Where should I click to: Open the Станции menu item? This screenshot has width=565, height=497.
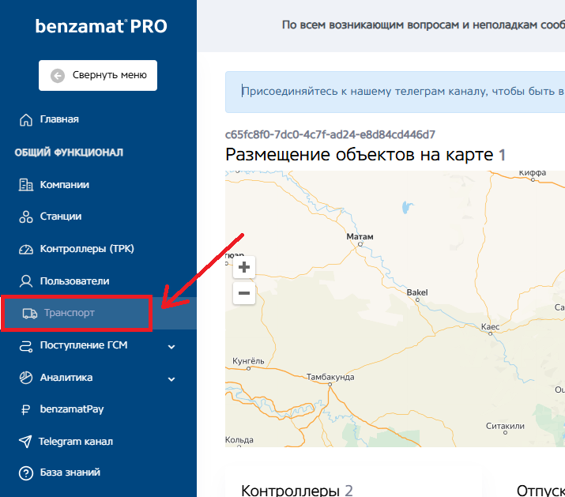point(61,216)
